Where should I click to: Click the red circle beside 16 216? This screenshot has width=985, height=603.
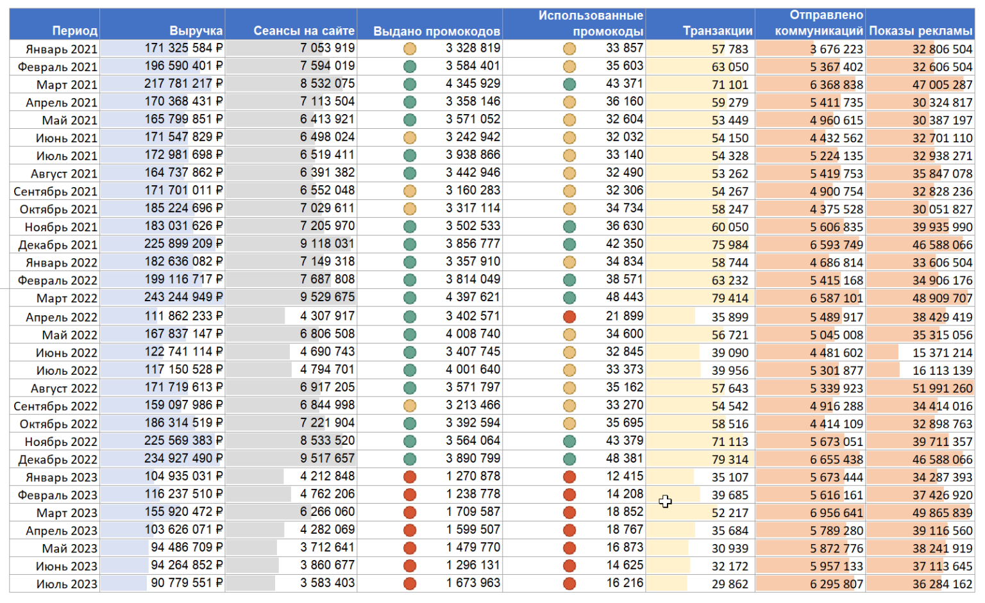pyautogui.click(x=569, y=584)
